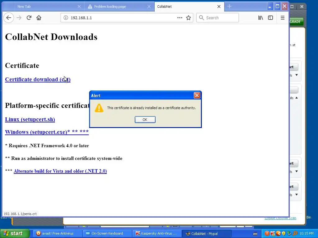Click the 'CollabNet Downloads' heading

pos(51,37)
